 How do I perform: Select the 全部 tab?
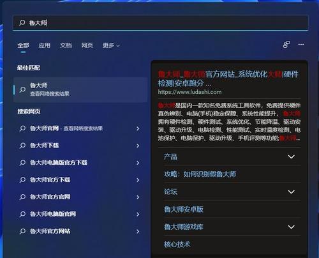pyautogui.click(x=23, y=45)
